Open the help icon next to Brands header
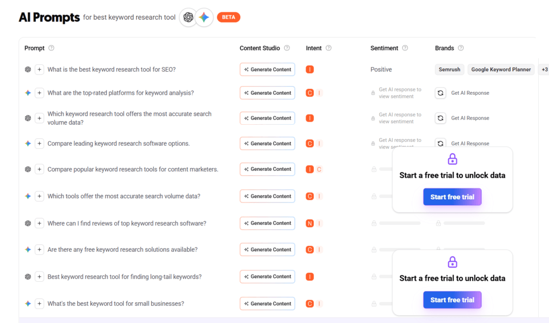Viewport: 549px width, 323px height. pyautogui.click(x=461, y=48)
